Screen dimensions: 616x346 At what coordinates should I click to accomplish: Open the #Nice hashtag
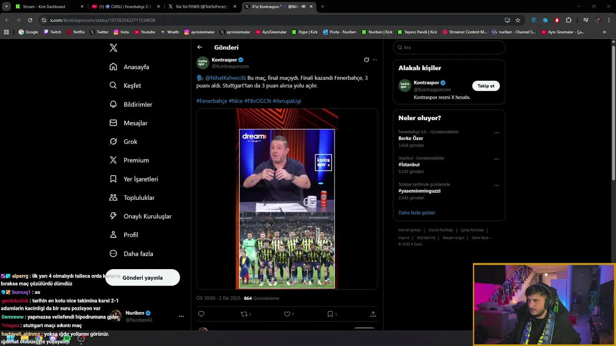[236, 101]
